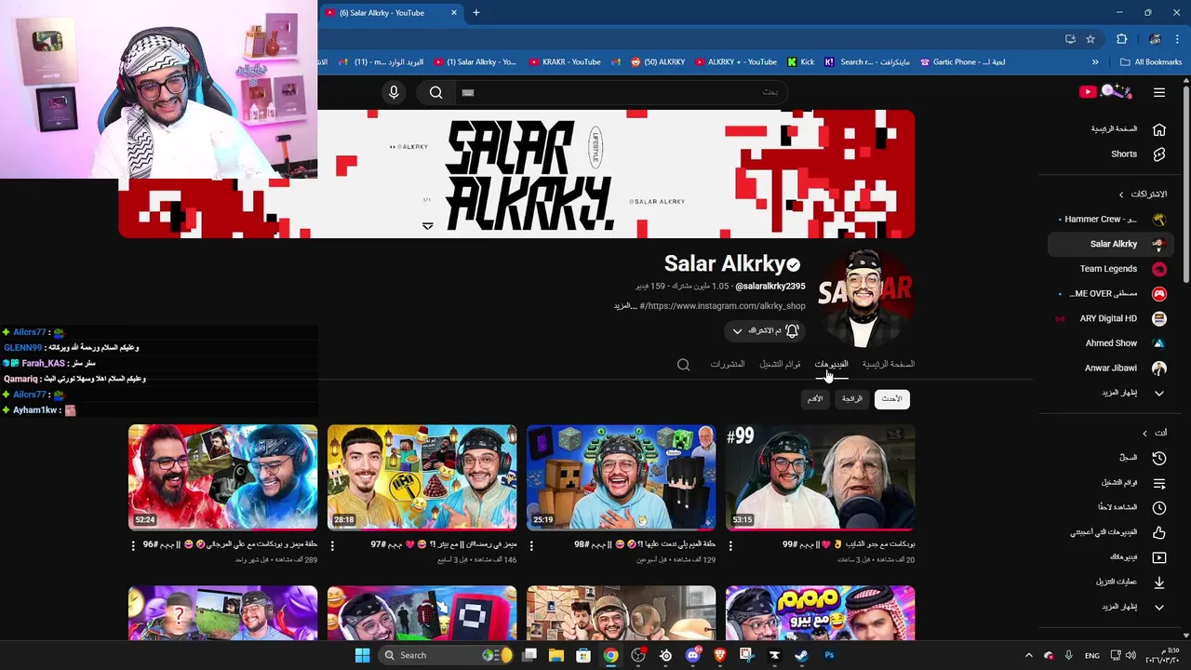
Task: Open the YouTube hamburger guide menu
Action: (x=1159, y=92)
